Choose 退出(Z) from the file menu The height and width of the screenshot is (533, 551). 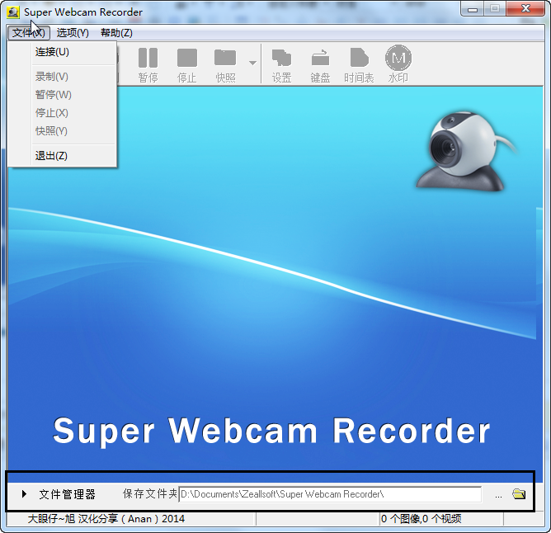click(62, 156)
